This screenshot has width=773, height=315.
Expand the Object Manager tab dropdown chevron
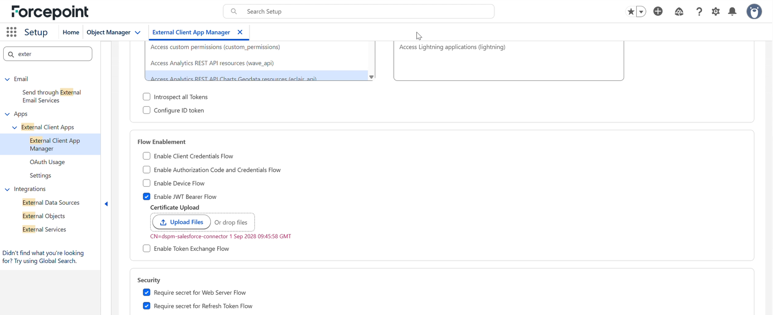tap(138, 33)
